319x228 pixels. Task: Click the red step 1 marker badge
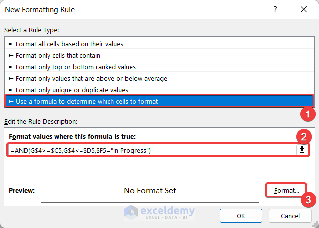[309, 114]
